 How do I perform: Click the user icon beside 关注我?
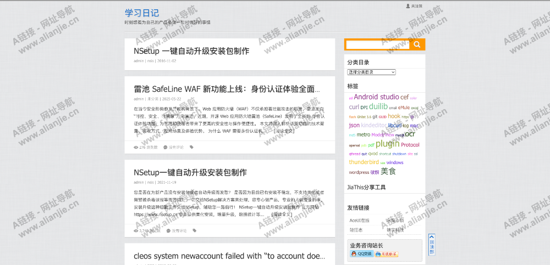(x=408, y=6)
